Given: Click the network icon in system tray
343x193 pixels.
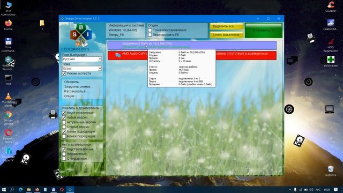Looking at the screenshot, I should 301,189.
